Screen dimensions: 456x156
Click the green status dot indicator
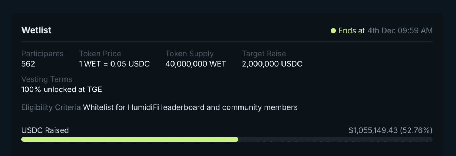click(x=333, y=30)
